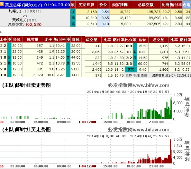Click the 21:00:00 marker on buy chart
This screenshot has width=191, height=169.
(x=156, y=166)
